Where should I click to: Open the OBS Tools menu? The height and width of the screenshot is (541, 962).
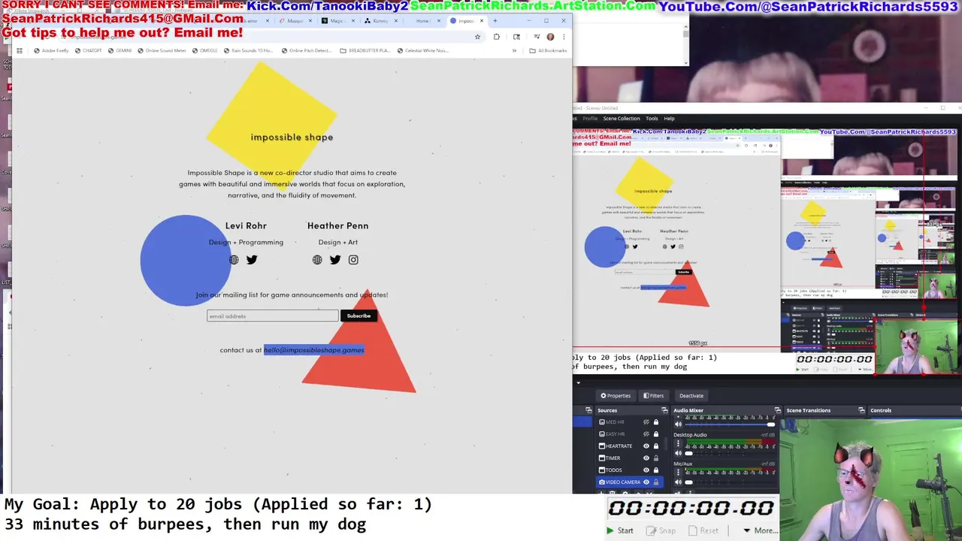(x=652, y=118)
